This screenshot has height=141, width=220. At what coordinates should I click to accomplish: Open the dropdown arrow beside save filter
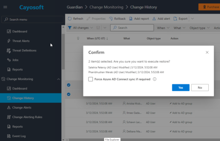click(x=105, y=28)
